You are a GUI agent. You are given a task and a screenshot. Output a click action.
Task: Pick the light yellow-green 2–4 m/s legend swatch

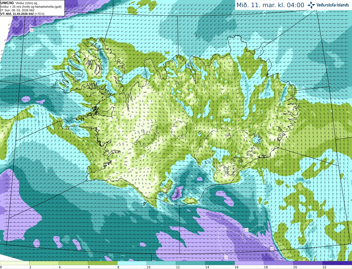point(44,263)
